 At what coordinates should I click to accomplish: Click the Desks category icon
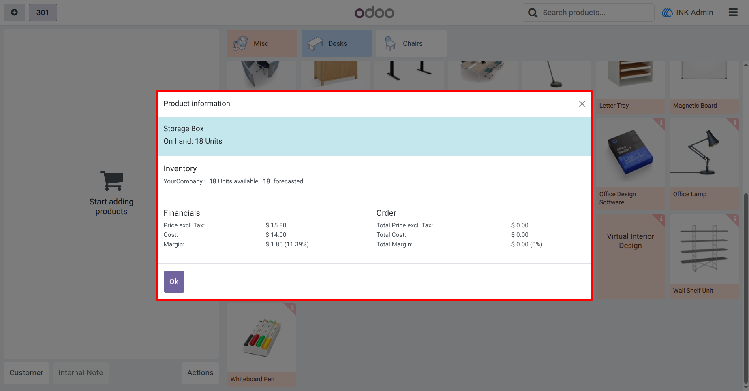pyautogui.click(x=315, y=43)
